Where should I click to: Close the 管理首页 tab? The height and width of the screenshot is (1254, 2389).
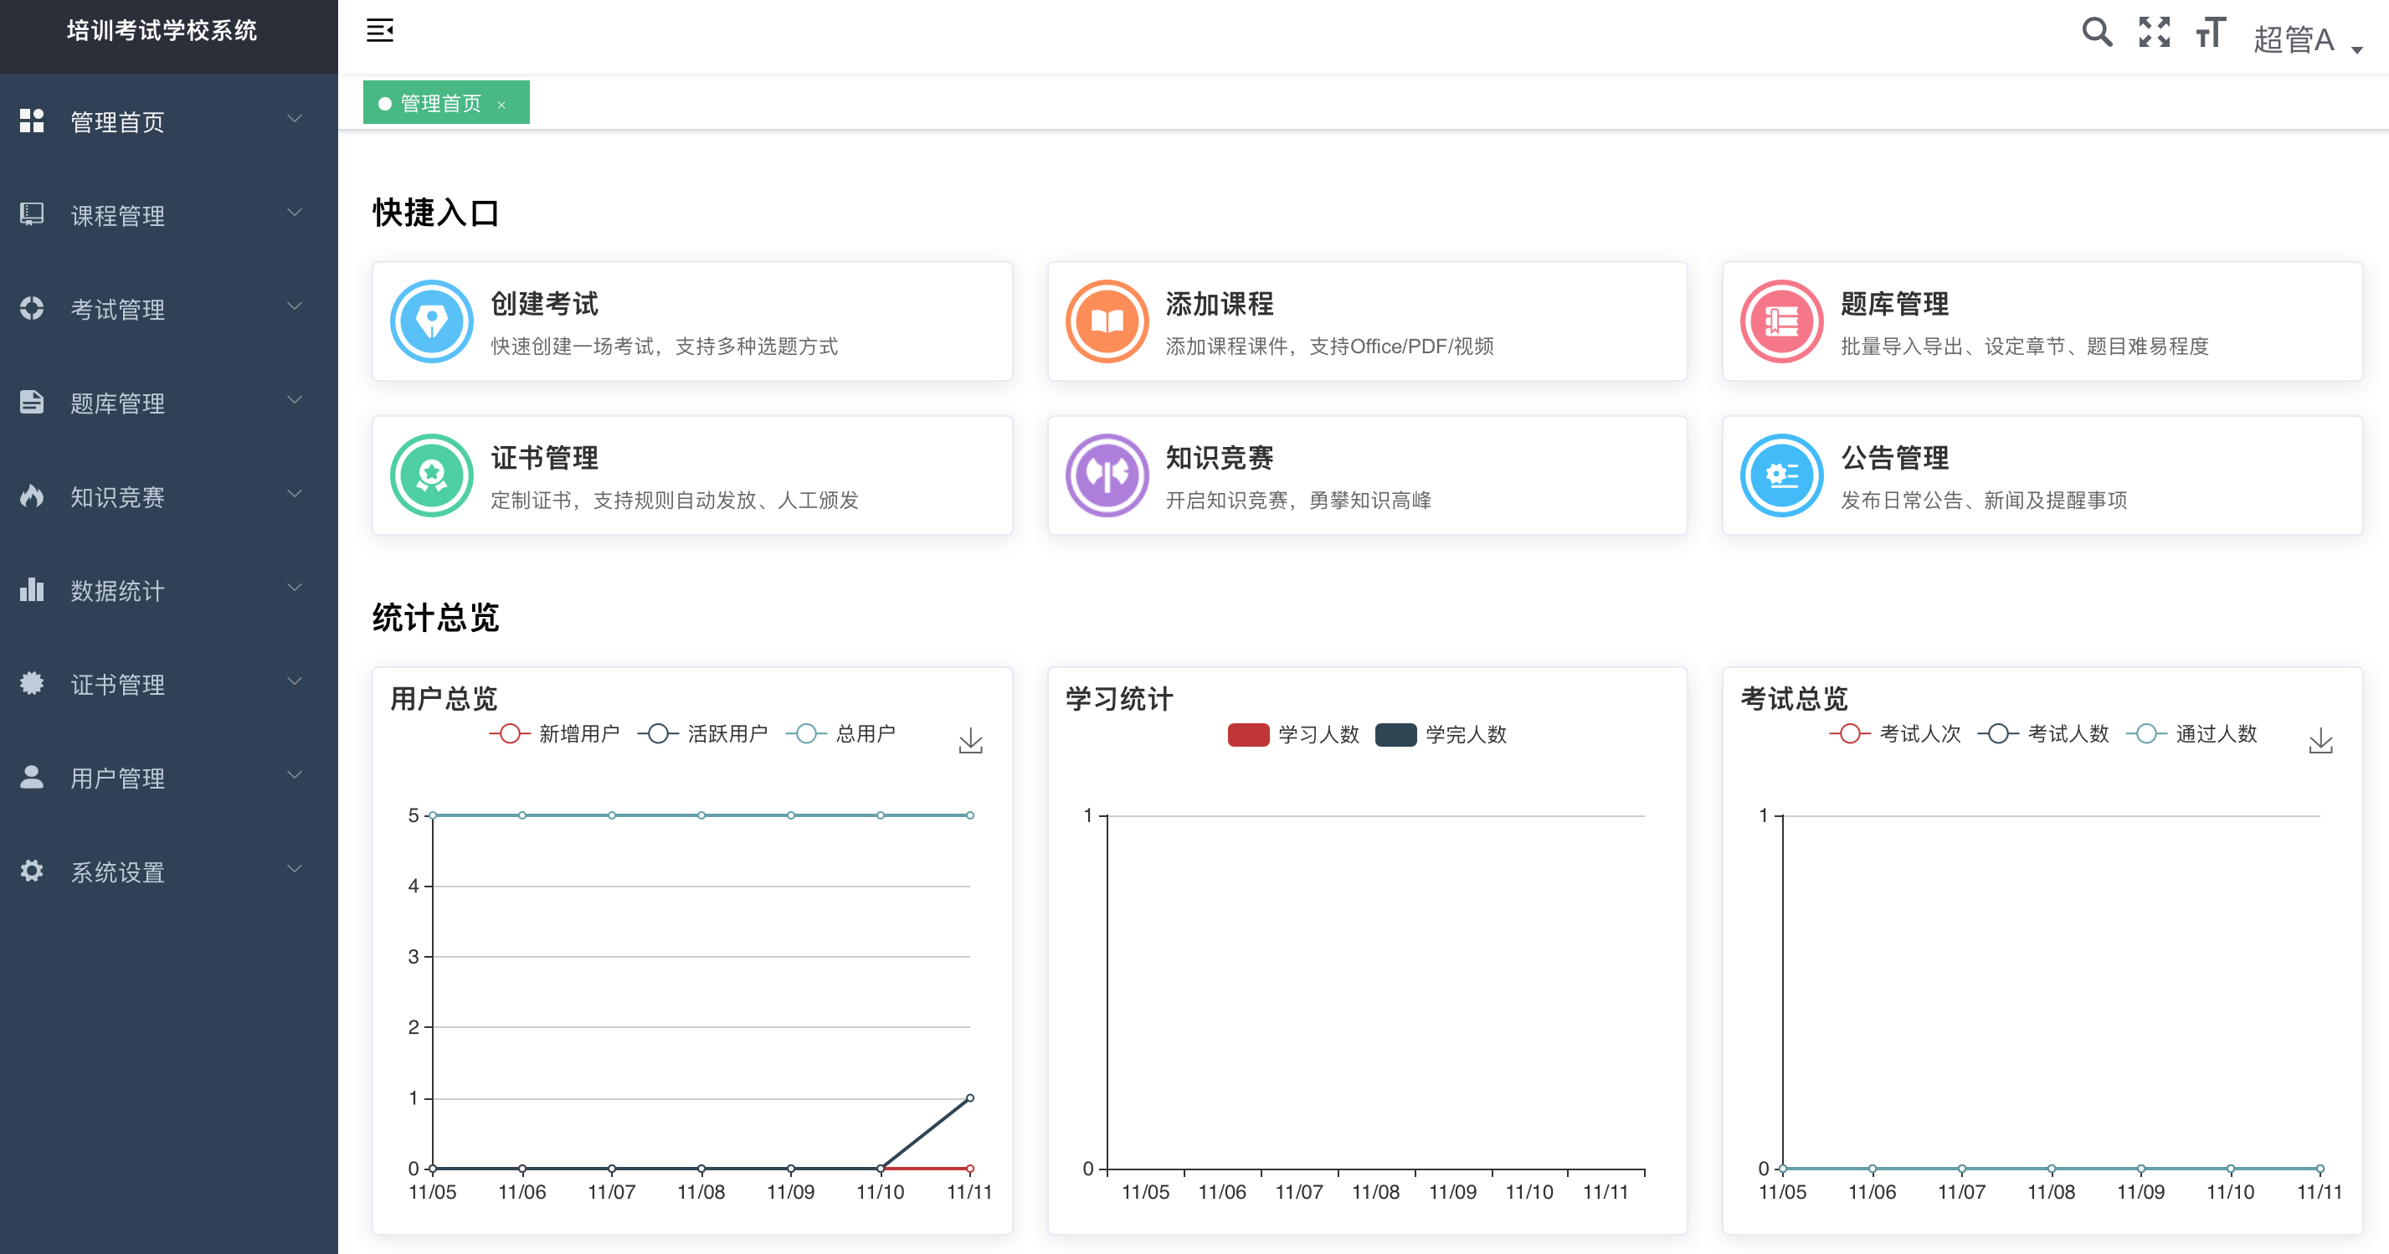(501, 105)
